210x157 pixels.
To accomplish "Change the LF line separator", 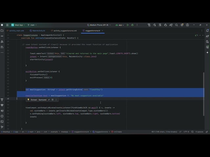I will [180, 132].
